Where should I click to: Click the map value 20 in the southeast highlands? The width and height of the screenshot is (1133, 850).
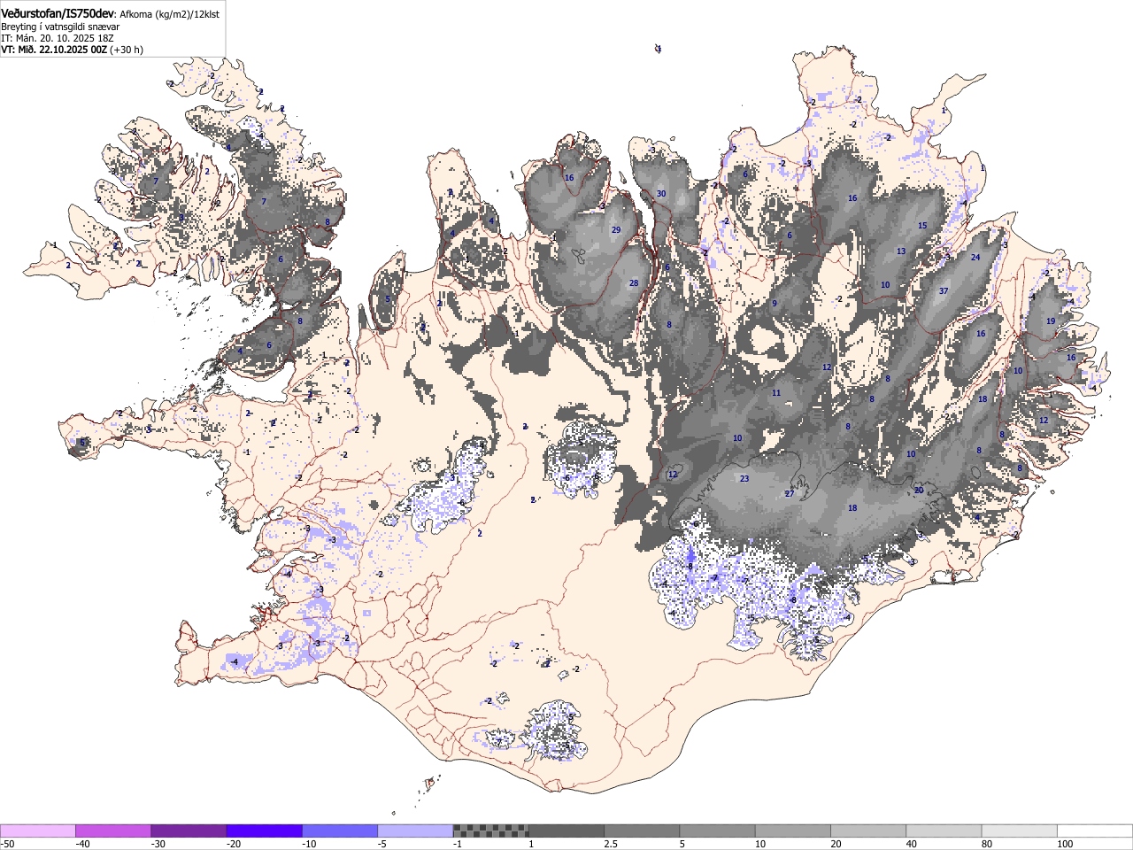click(x=919, y=491)
